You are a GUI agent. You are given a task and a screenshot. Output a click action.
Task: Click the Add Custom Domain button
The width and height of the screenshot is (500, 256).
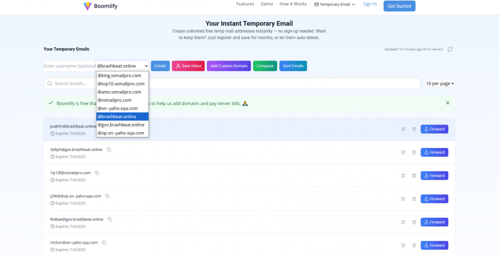point(228,66)
